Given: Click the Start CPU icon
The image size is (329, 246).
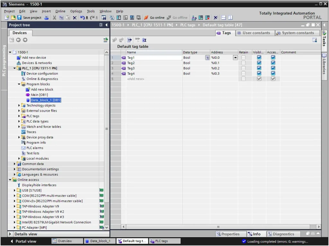Looking at the screenshot, I should (x=201, y=18).
